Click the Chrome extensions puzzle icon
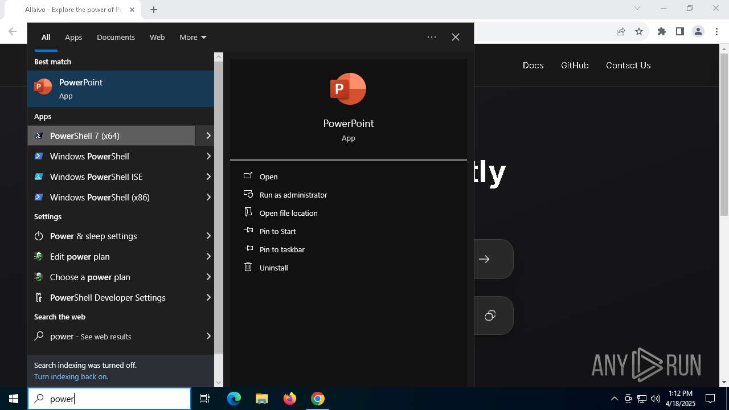Screen dimensions: 729x410 tap(662, 32)
